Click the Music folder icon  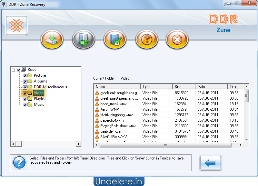(x=30, y=104)
